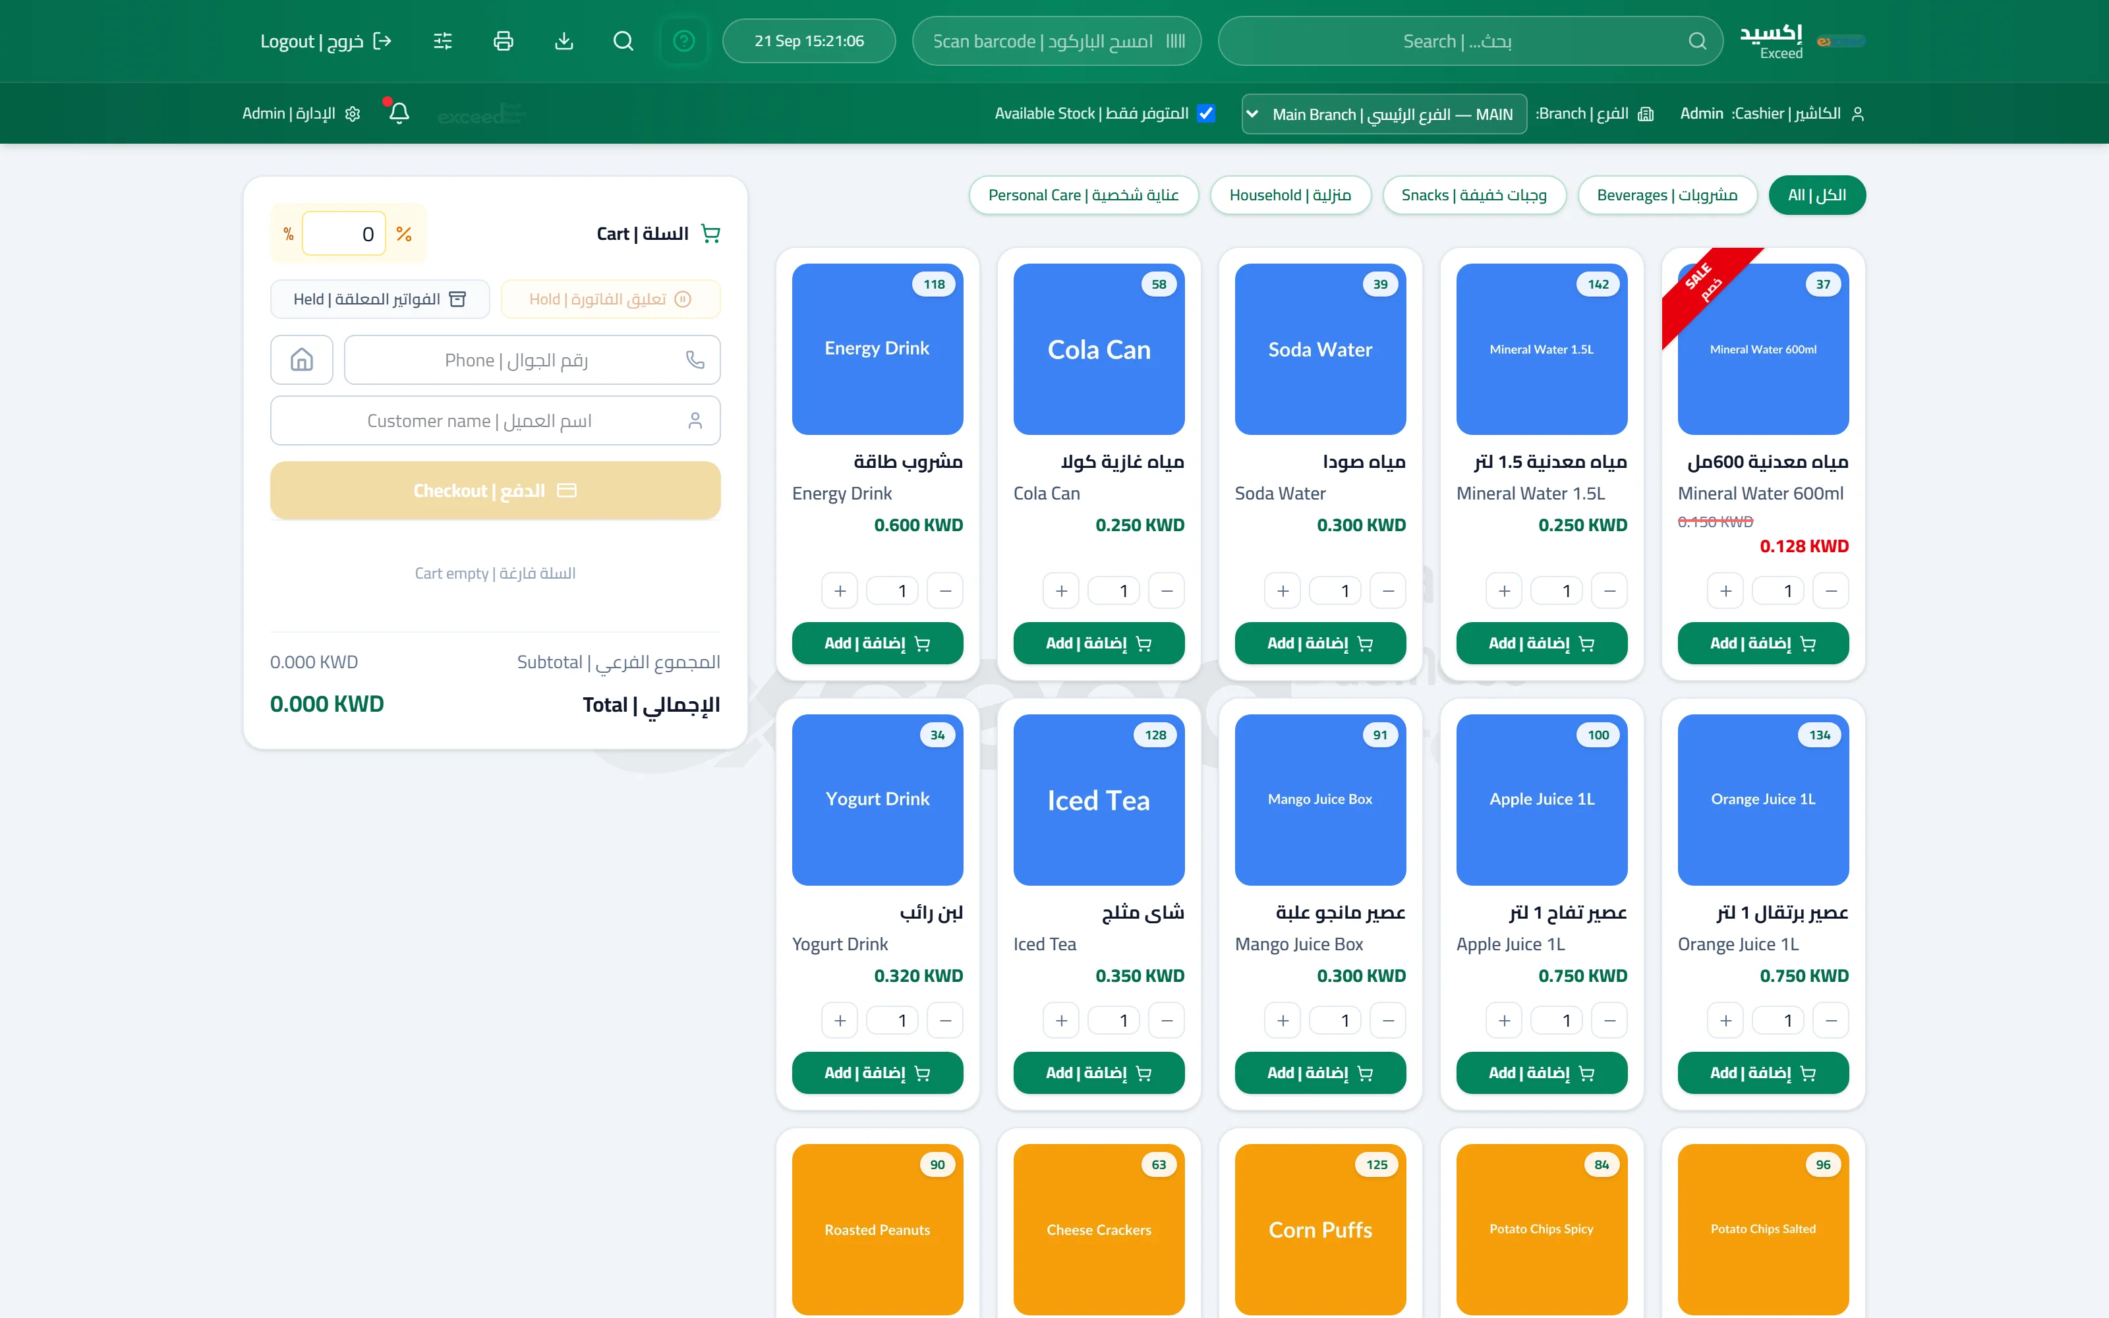Click the home address icon button
Image resolution: width=2109 pixels, height=1318 pixels.
[x=302, y=360]
